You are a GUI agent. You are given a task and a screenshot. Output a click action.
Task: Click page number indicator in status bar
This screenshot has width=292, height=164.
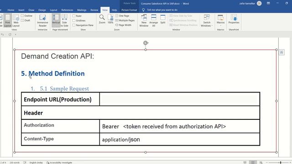[3, 163]
